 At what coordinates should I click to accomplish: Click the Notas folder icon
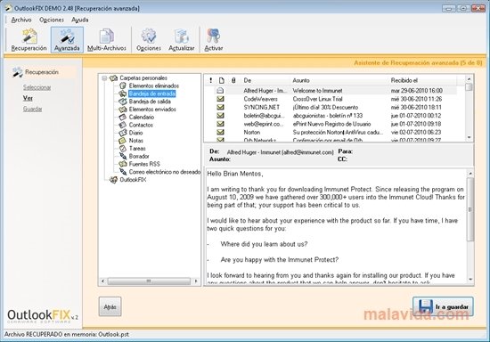[x=123, y=141]
